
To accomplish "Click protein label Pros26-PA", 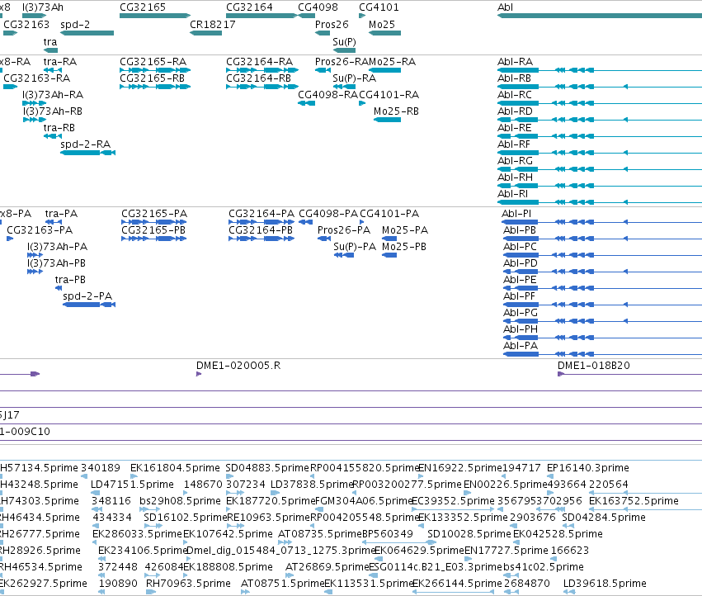I will point(344,229).
